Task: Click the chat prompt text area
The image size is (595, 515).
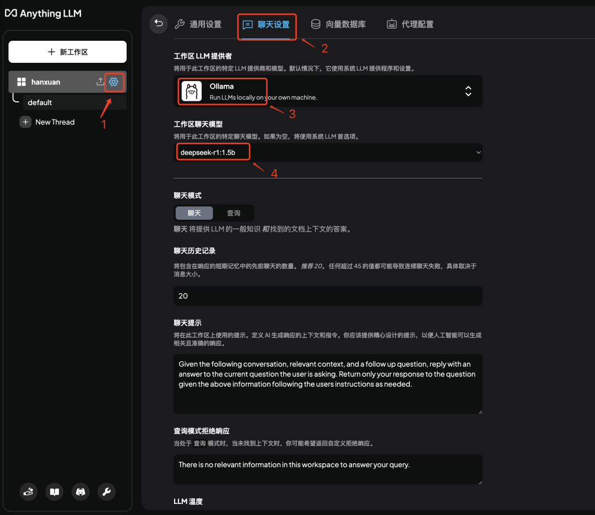Action: click(x=328, y=384)
